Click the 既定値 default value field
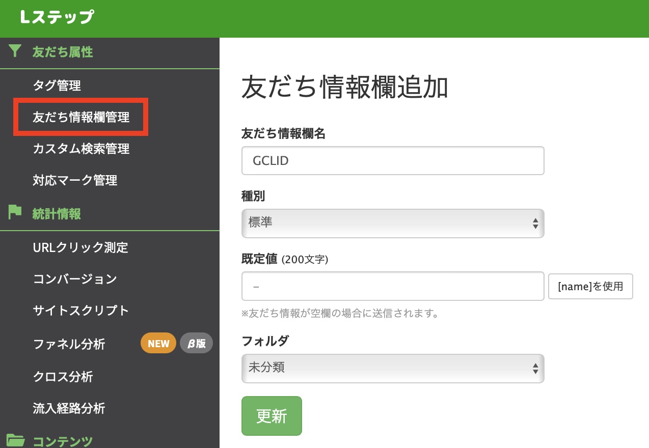Image resolution: width=649 pixels, height=448 pixels. click(392, 286)
